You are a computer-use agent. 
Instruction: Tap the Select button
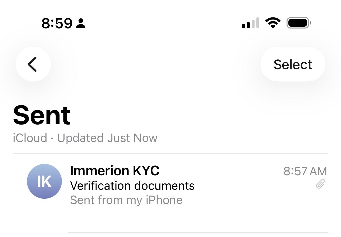[x=293, y=64]
